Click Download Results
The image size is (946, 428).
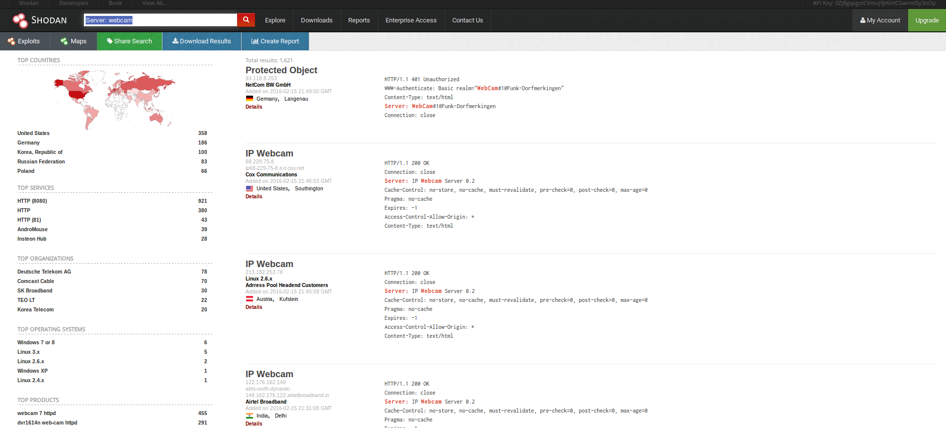(x=202, y=41)
